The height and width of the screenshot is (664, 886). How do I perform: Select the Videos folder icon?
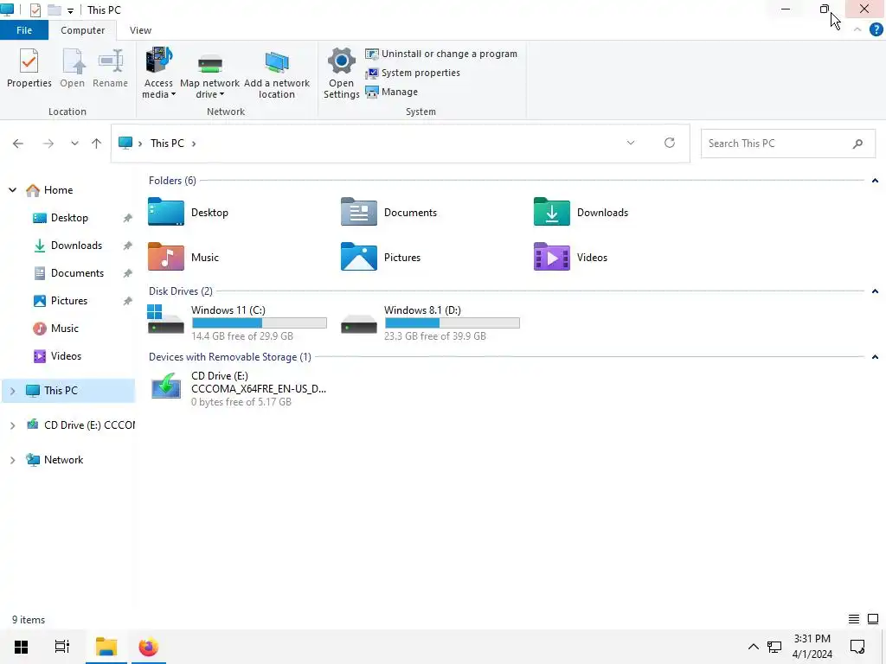point(551,257)
